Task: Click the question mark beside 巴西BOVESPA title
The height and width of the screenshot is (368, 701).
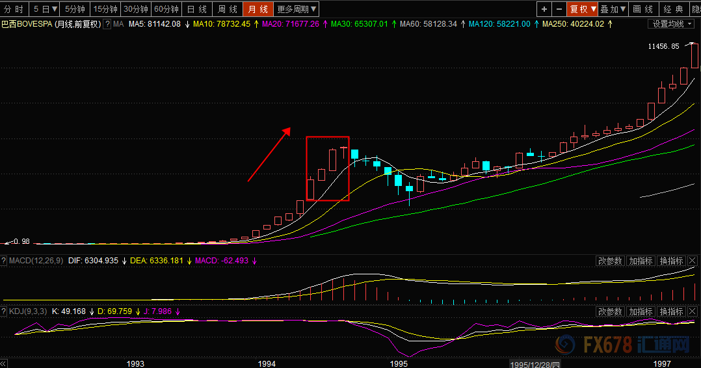Action: pyautogui.click(x=107, y=24)
